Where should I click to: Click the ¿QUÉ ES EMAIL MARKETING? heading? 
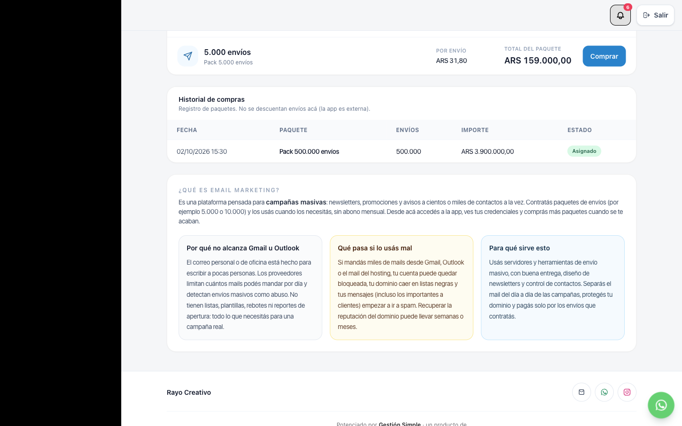coord(229,190)
